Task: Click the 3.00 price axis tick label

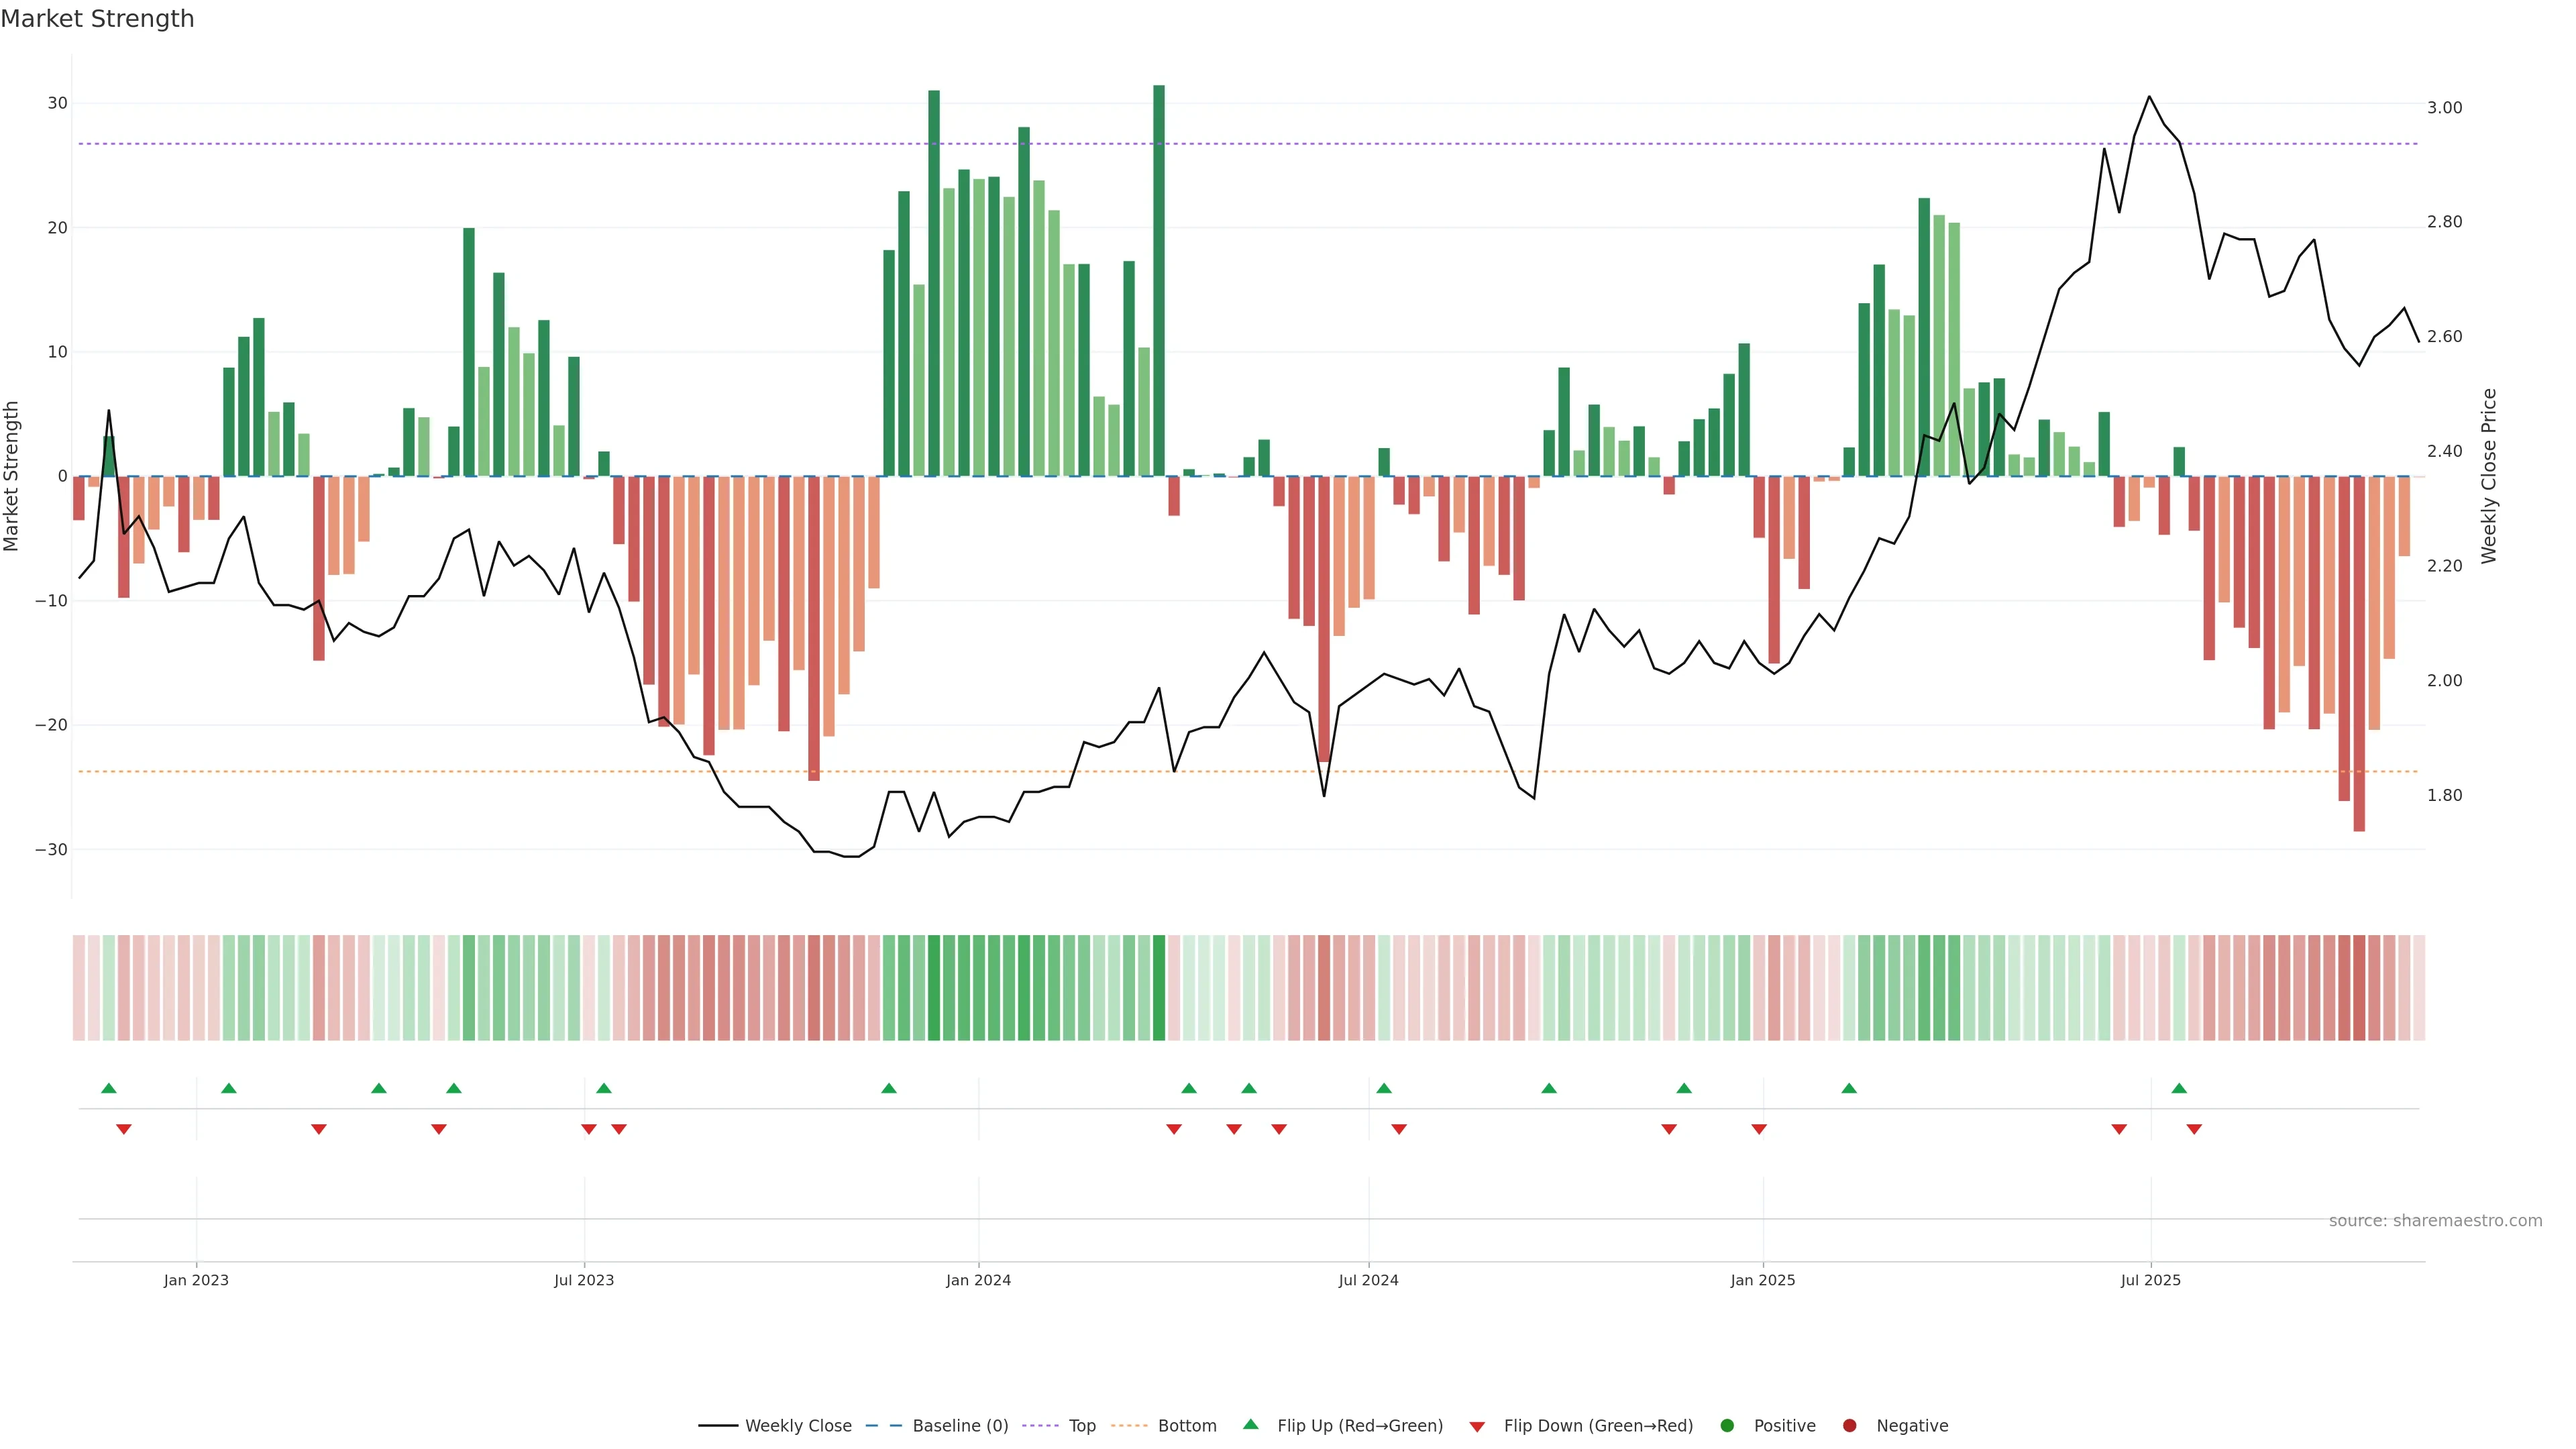Action: pyautogui.click(x=2444, y=108)
